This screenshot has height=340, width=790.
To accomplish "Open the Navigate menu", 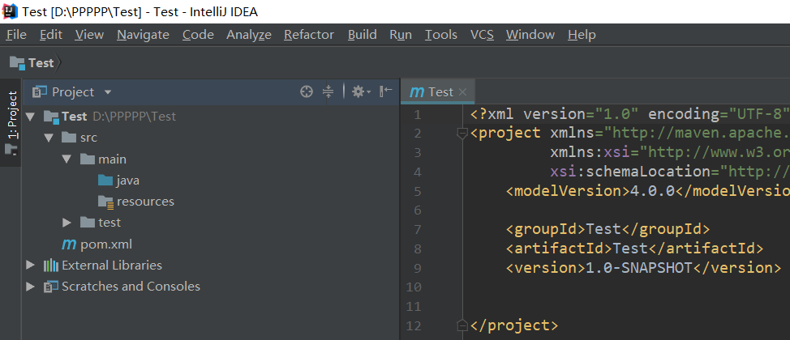I will 143,35.
